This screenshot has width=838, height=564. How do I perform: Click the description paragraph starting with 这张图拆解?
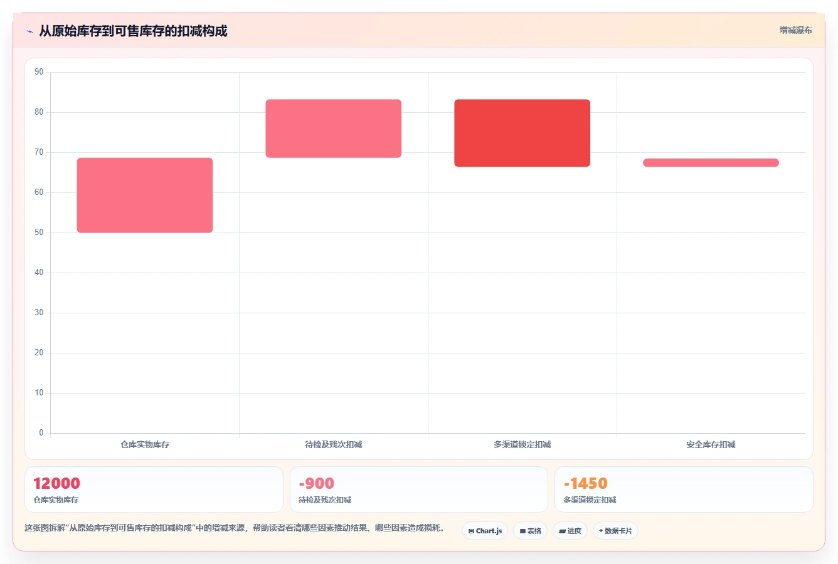pos(236,528)
